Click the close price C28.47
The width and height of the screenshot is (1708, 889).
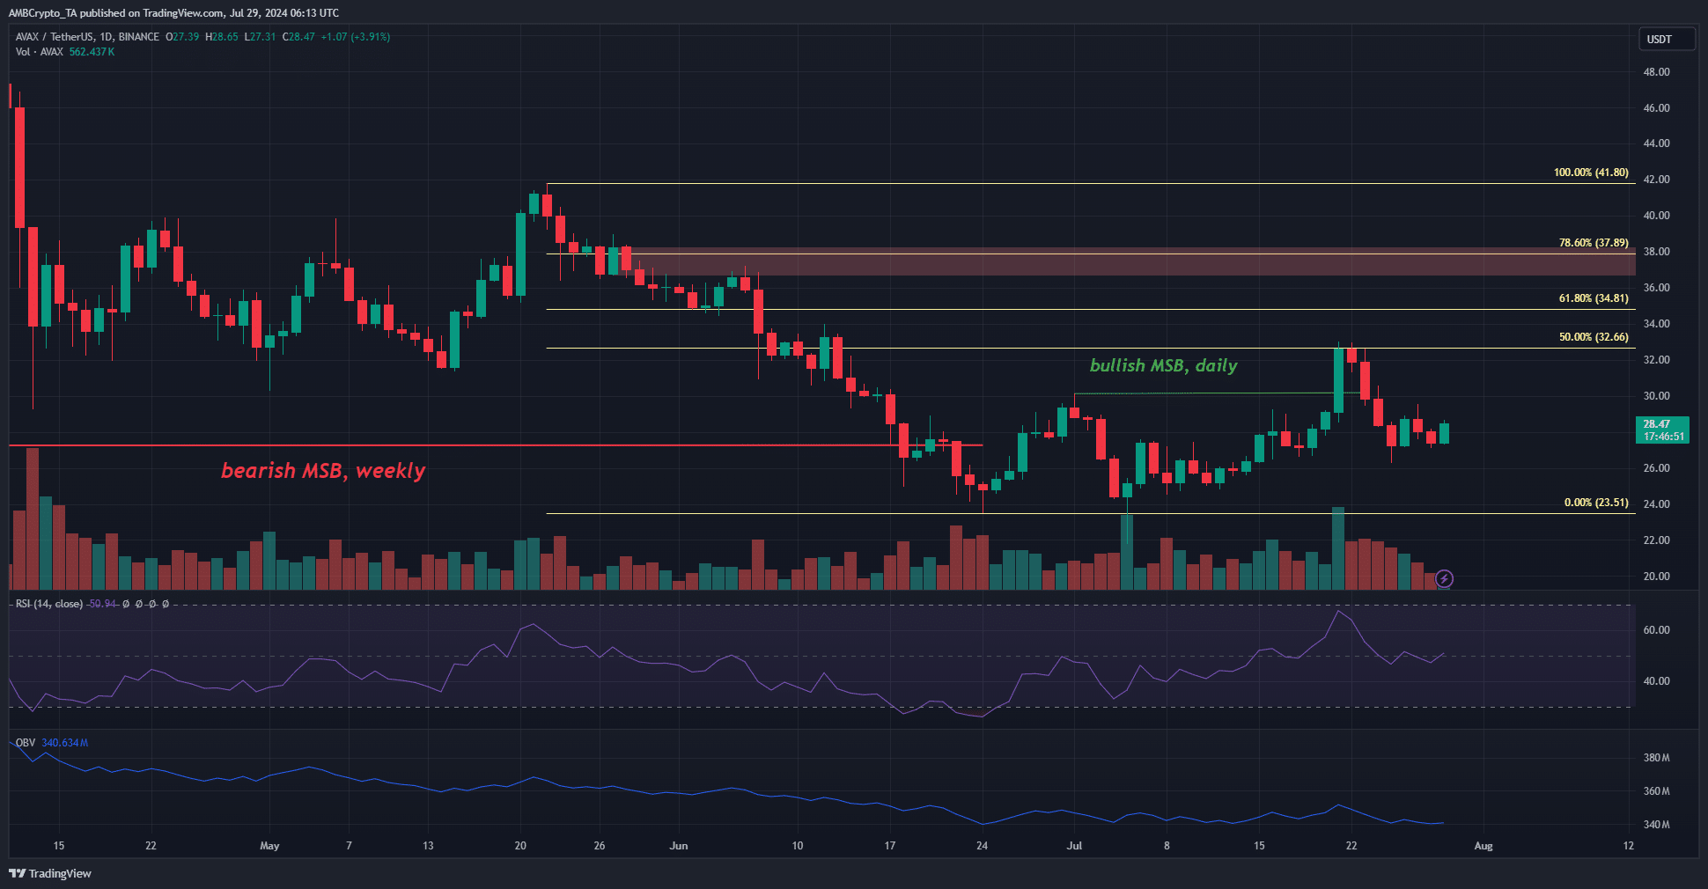298,37
